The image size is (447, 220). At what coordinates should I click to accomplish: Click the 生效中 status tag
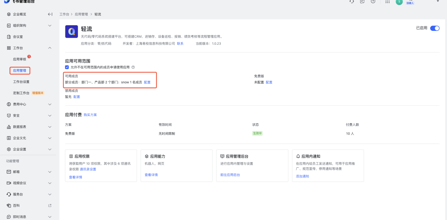(257, 133)
